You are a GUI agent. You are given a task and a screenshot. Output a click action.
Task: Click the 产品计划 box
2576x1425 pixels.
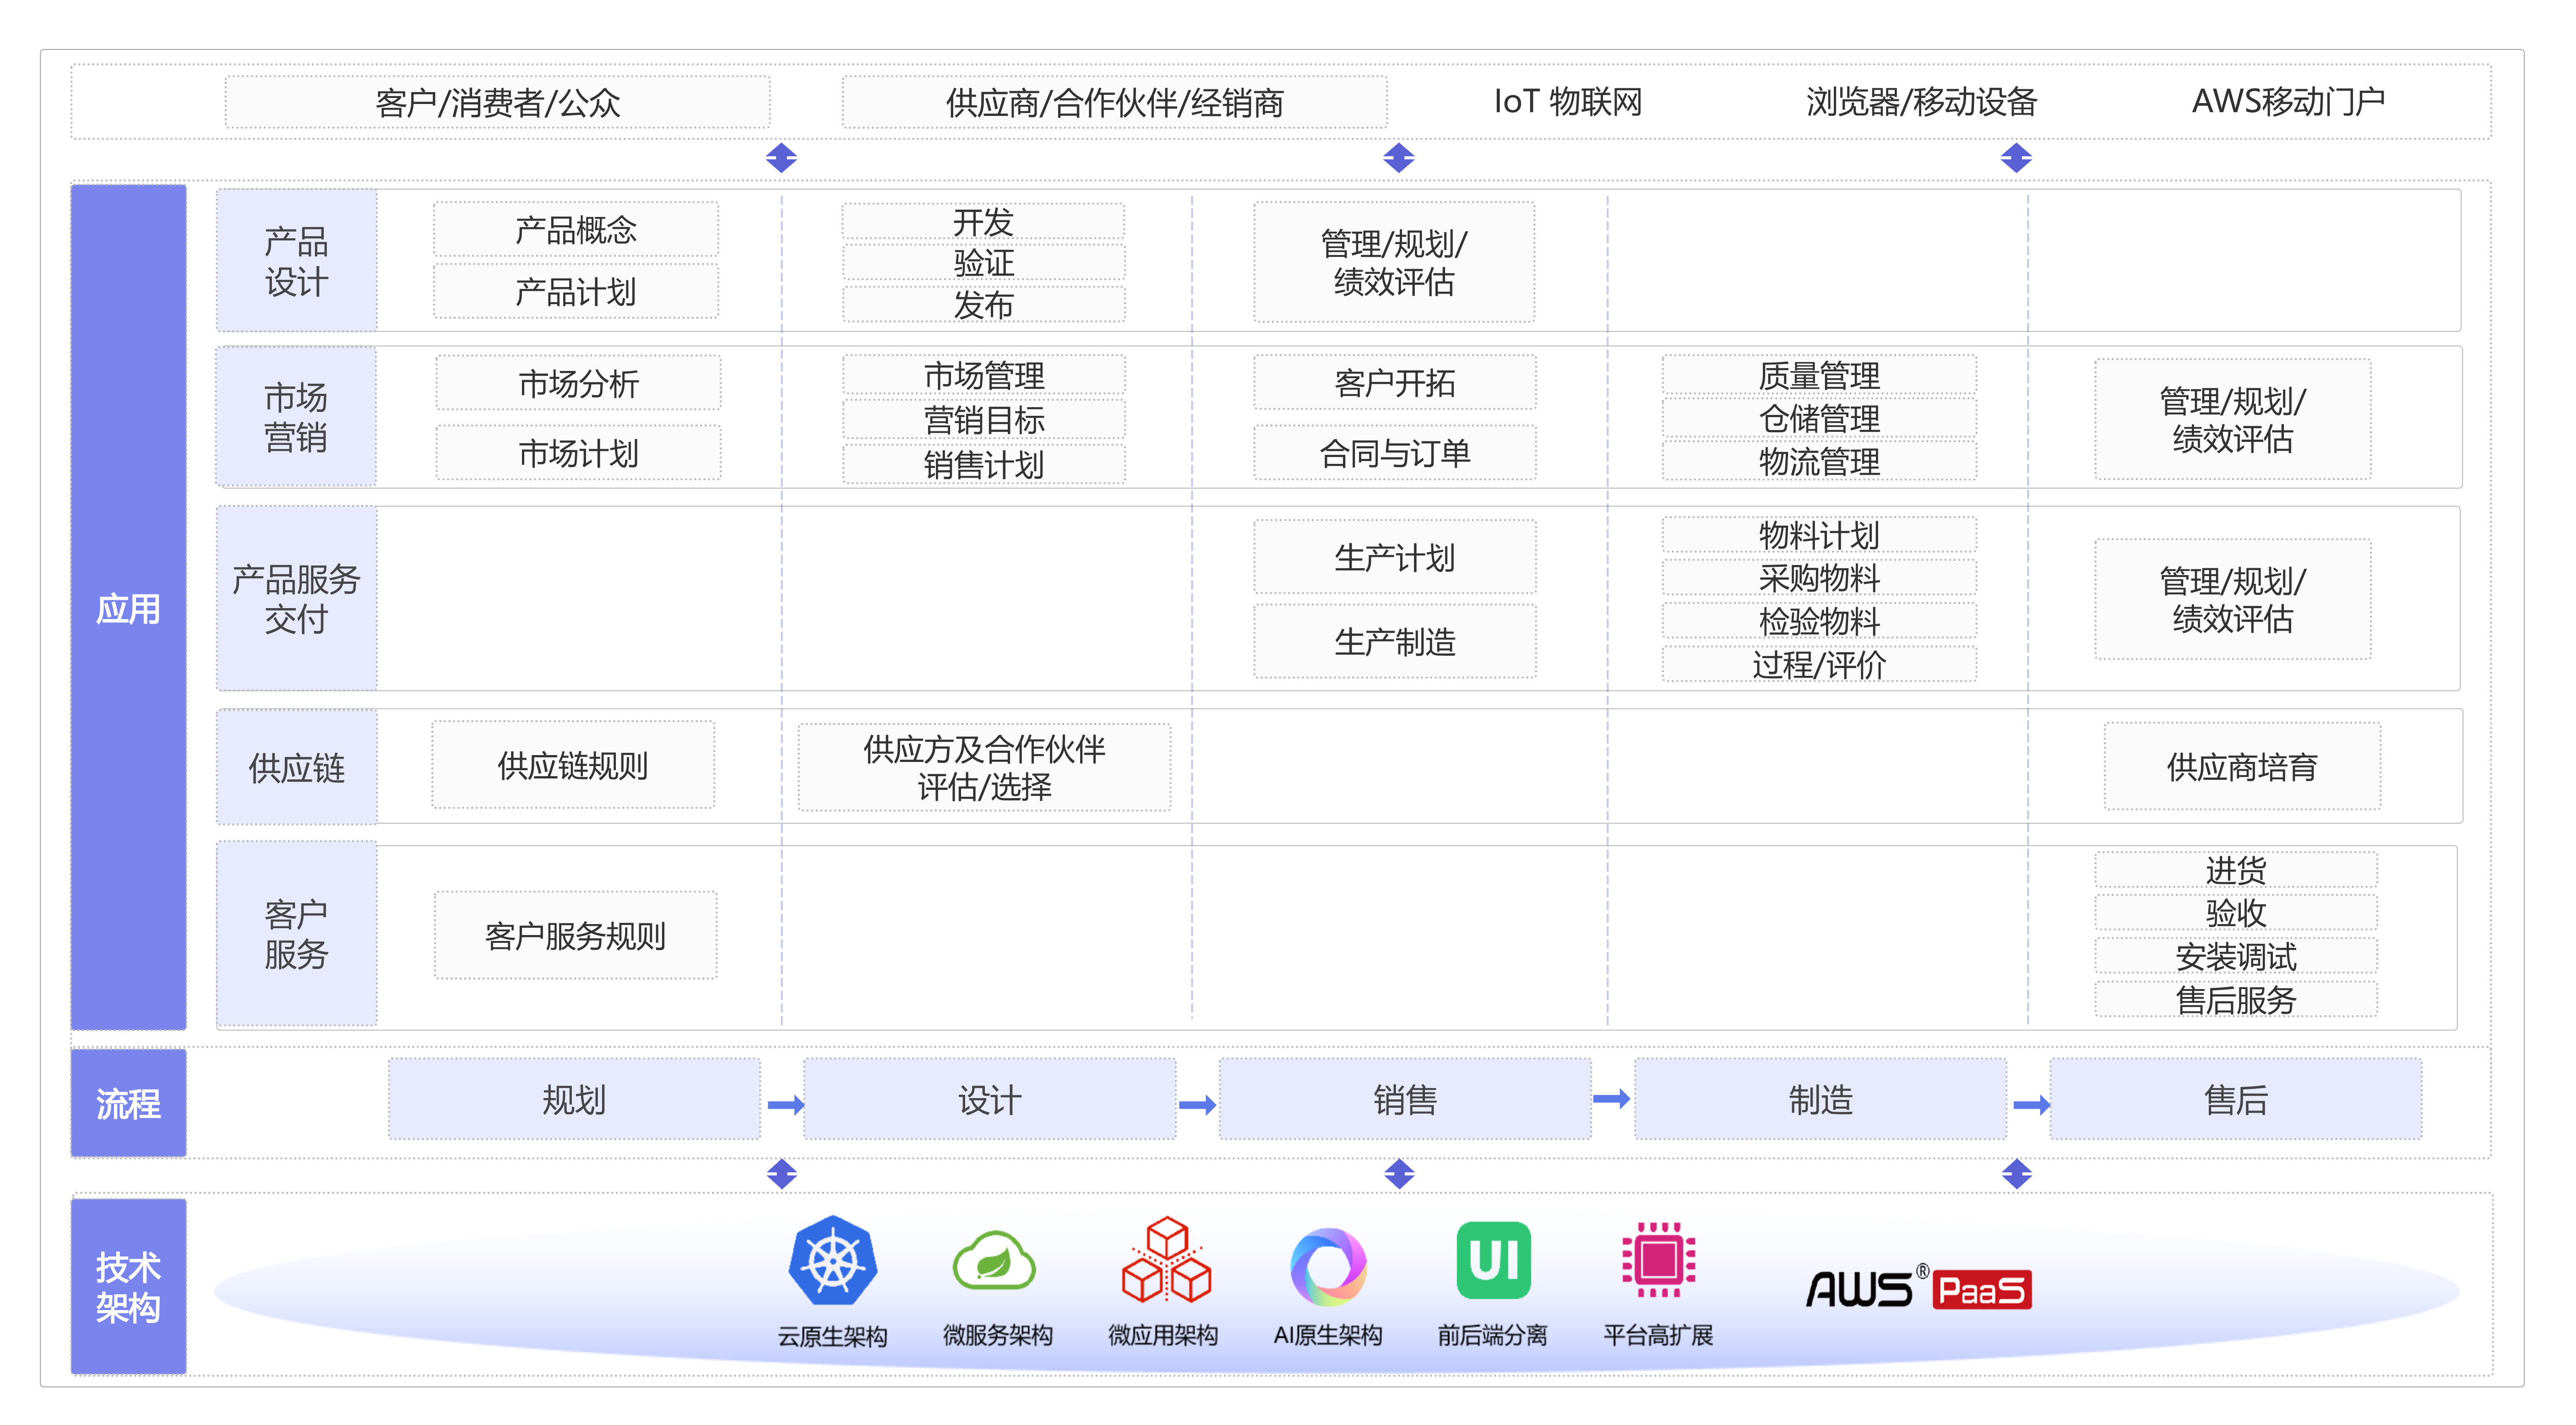point(576,291)
